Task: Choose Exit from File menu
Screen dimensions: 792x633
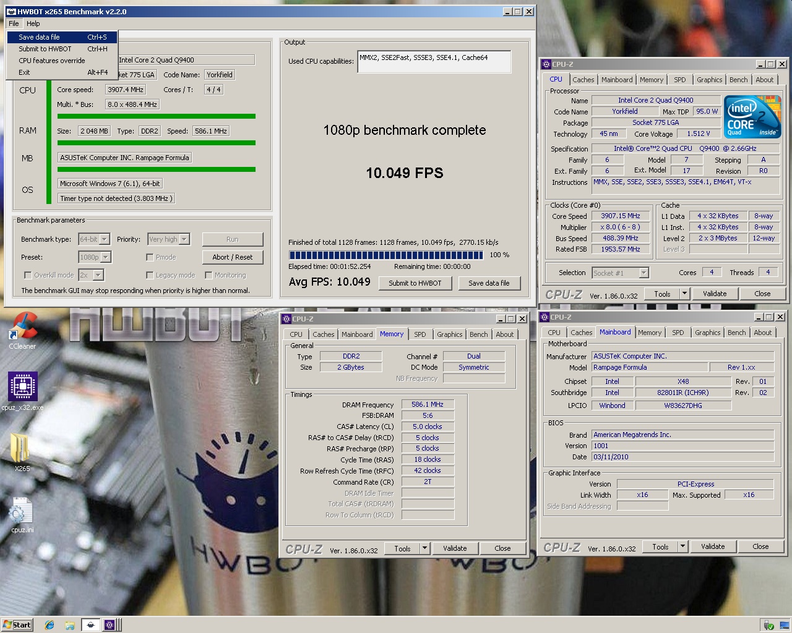Action: point(62,72)
